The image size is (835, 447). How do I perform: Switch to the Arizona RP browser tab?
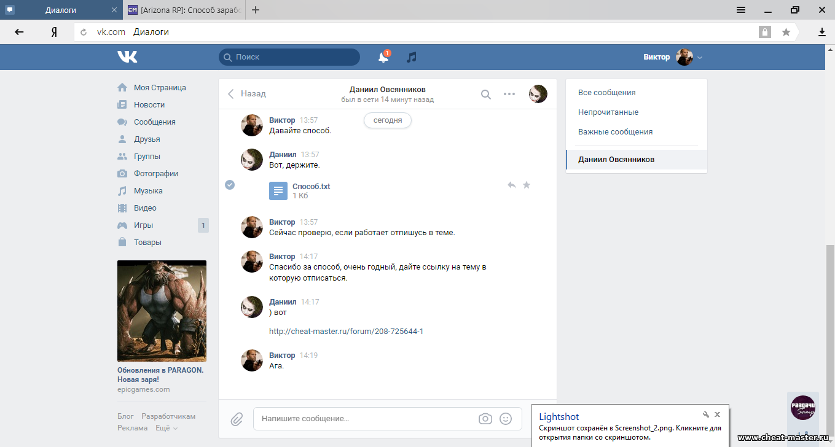tap(184, 10)
